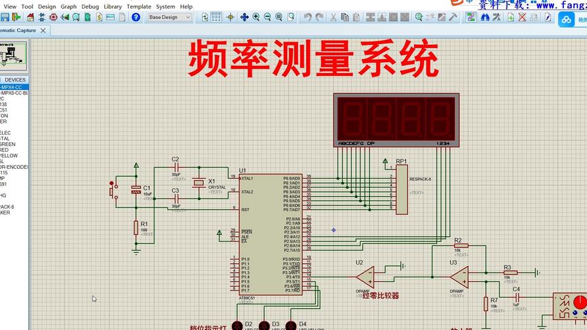Click the Redraw display icon
Screen dimensions: 587x330
[x=205, y=17]
